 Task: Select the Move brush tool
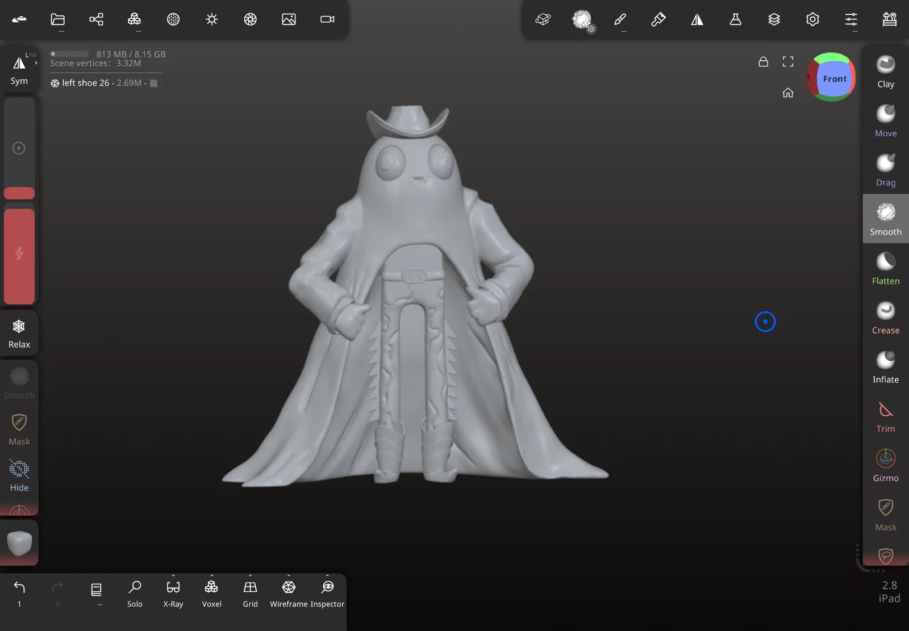(x=886, y=121)
